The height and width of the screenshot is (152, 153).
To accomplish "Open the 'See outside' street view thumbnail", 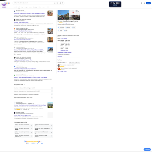I will click(x=74, y=17).
